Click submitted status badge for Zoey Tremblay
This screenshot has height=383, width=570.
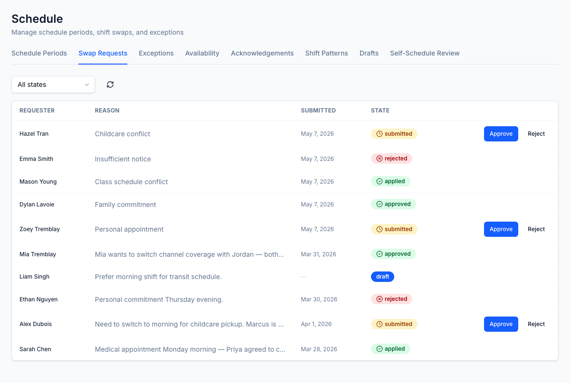click(394, 229)
